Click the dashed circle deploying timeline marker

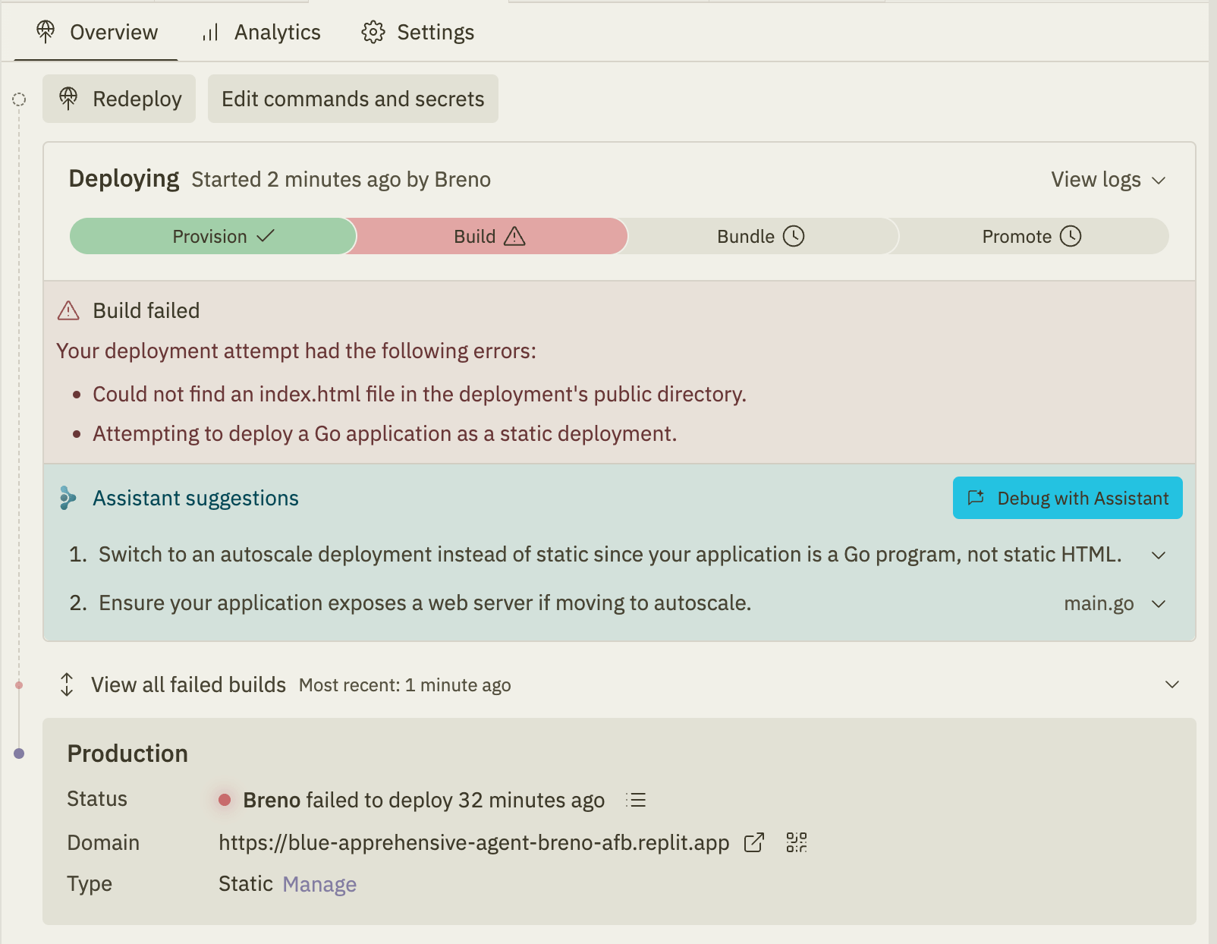pyautogui.click(x=19, y=99)
